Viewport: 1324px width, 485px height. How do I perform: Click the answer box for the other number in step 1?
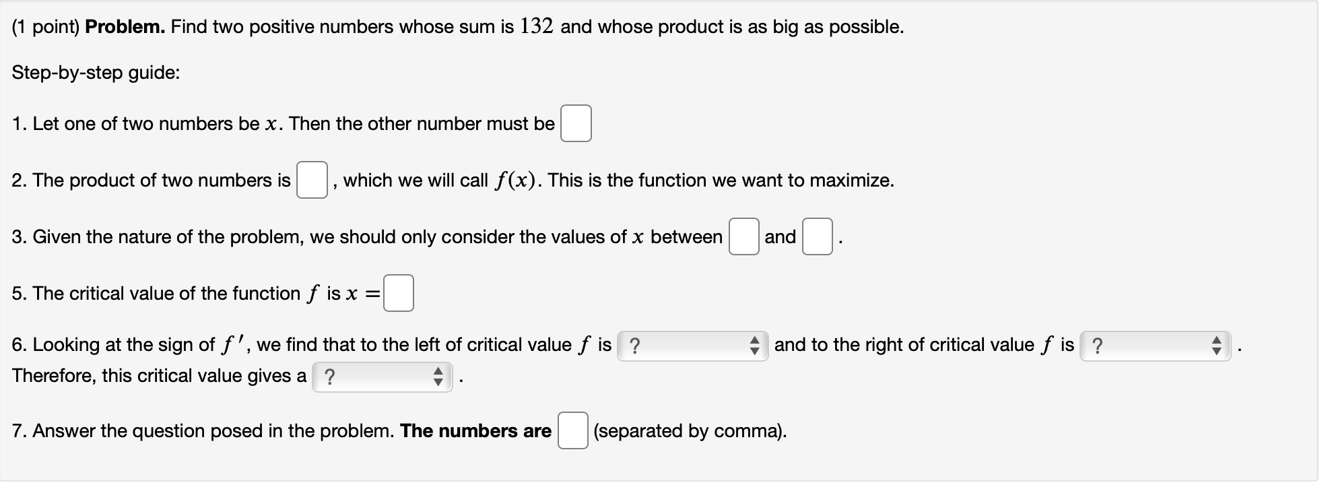(575, 123)
